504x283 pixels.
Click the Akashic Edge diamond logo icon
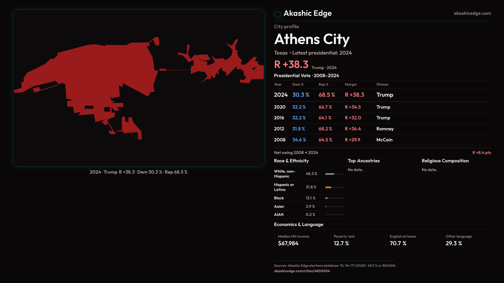277,14
